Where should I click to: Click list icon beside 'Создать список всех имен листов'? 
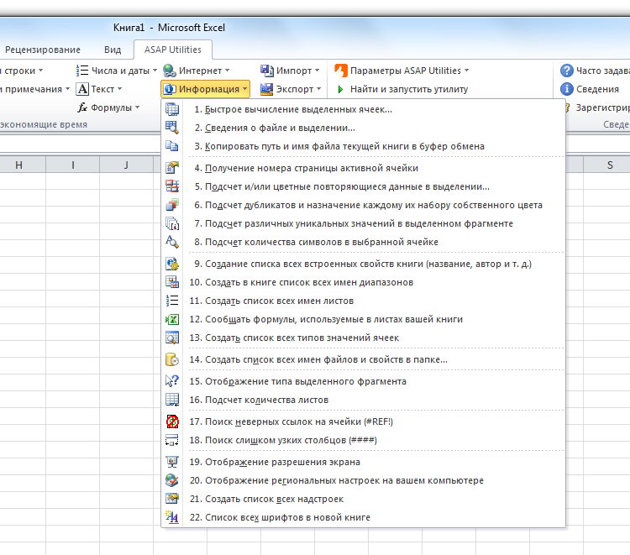click(x=172, y=301)
